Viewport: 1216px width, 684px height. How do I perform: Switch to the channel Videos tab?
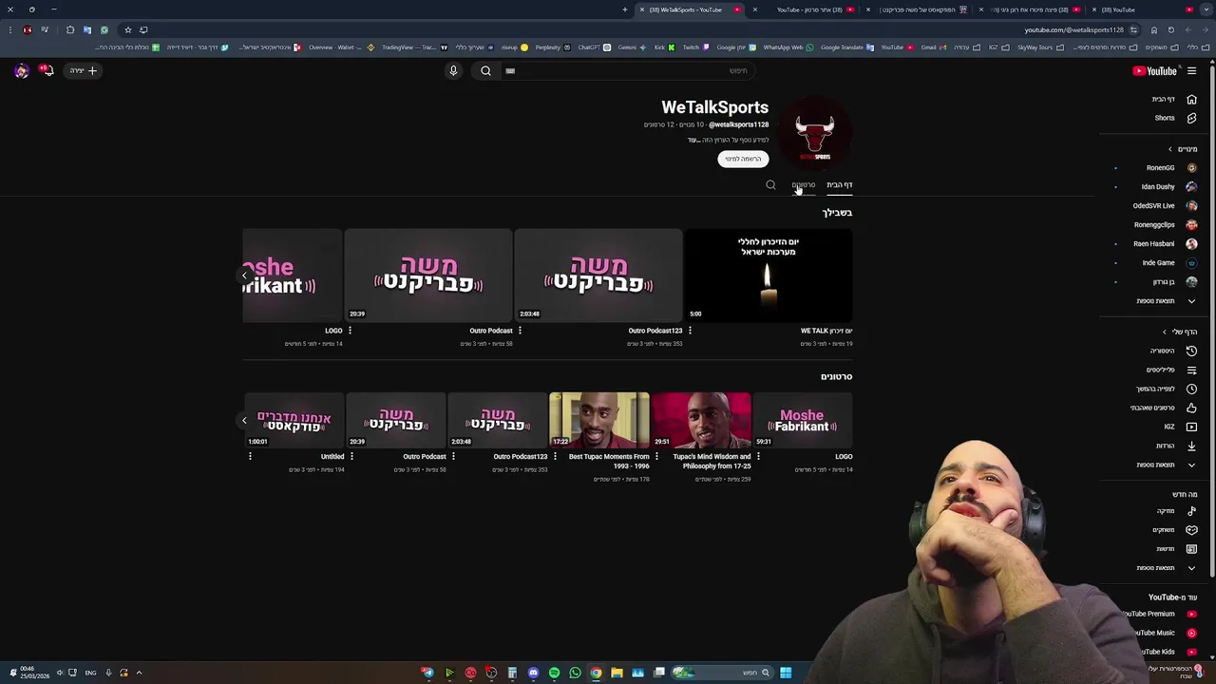[x=803, y=185]
